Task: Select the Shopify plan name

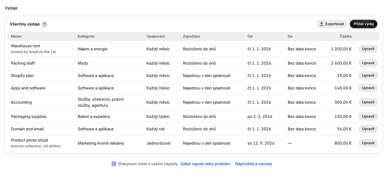Action: [22, 75]
